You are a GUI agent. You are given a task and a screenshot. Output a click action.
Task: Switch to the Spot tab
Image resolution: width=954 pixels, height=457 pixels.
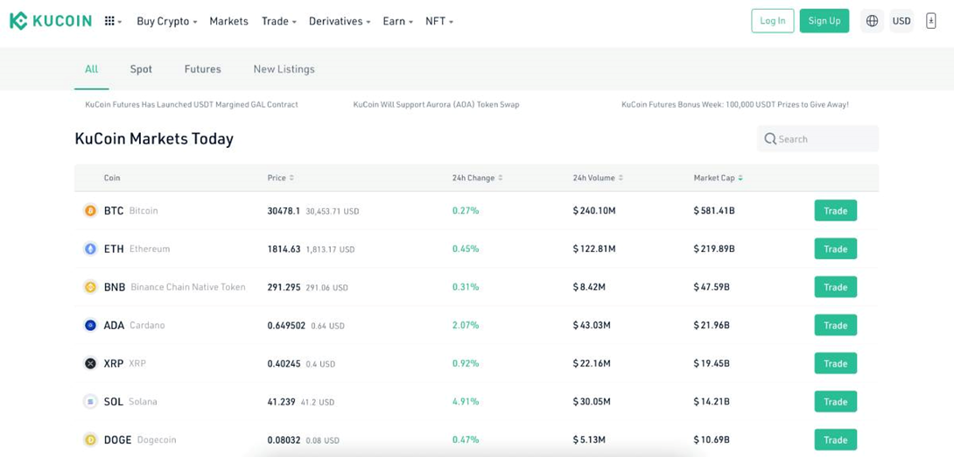pos(141,69)
